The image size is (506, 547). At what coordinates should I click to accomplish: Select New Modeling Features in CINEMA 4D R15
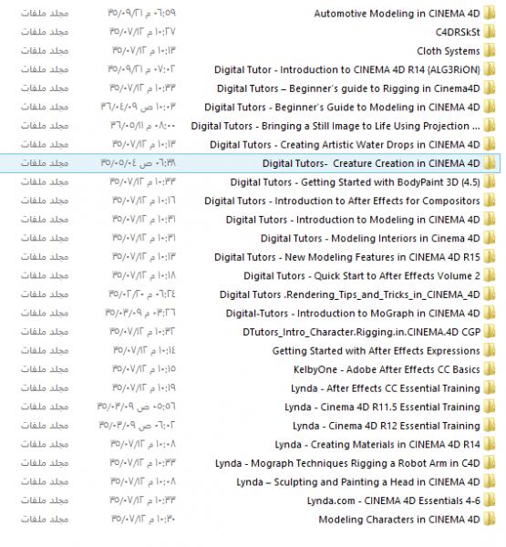347,257
